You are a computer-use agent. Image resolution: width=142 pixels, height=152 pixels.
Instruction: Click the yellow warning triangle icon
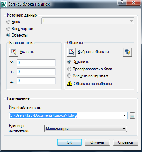pos(70,83)
